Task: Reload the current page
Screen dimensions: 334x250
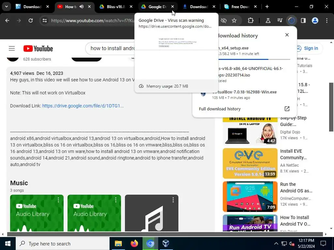Action: [x=31, y=21]
